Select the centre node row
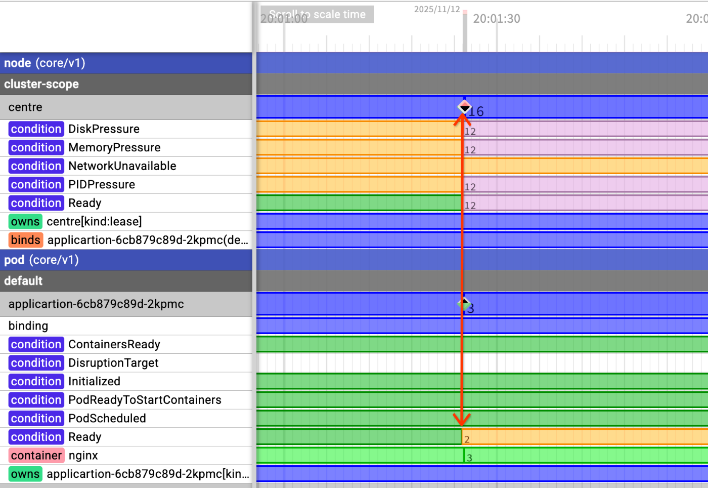Image resolution: width=708 pixels, height=488 pixels. click(x=126, y=107)
